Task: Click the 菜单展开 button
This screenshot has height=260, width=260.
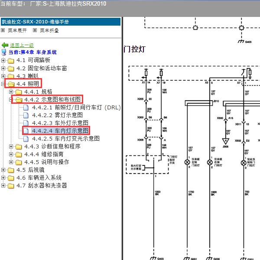Action: [17, 30]
